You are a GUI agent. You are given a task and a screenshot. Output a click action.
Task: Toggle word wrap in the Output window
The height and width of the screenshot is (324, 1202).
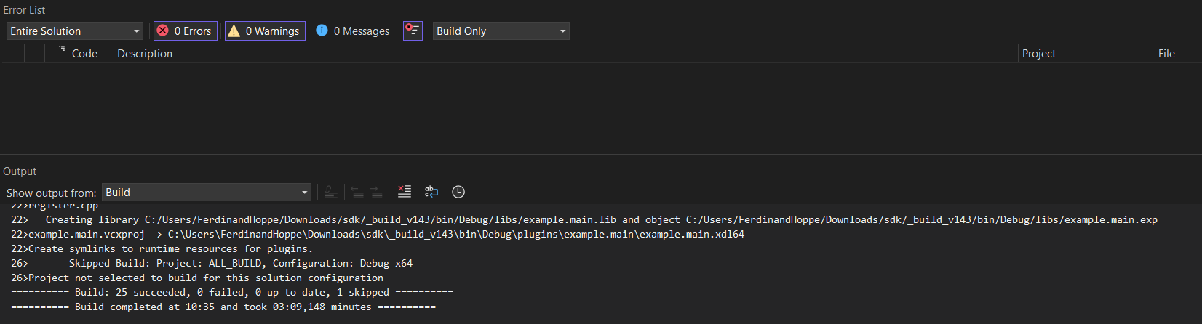(431, 192)
